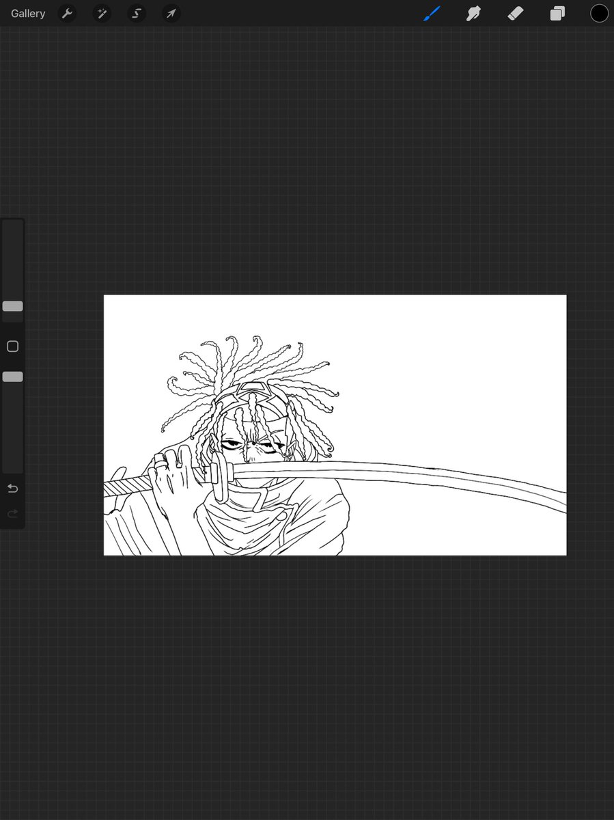Click the brush size slider handle
This screenshot has height=820, width=614.
[12, 306]
